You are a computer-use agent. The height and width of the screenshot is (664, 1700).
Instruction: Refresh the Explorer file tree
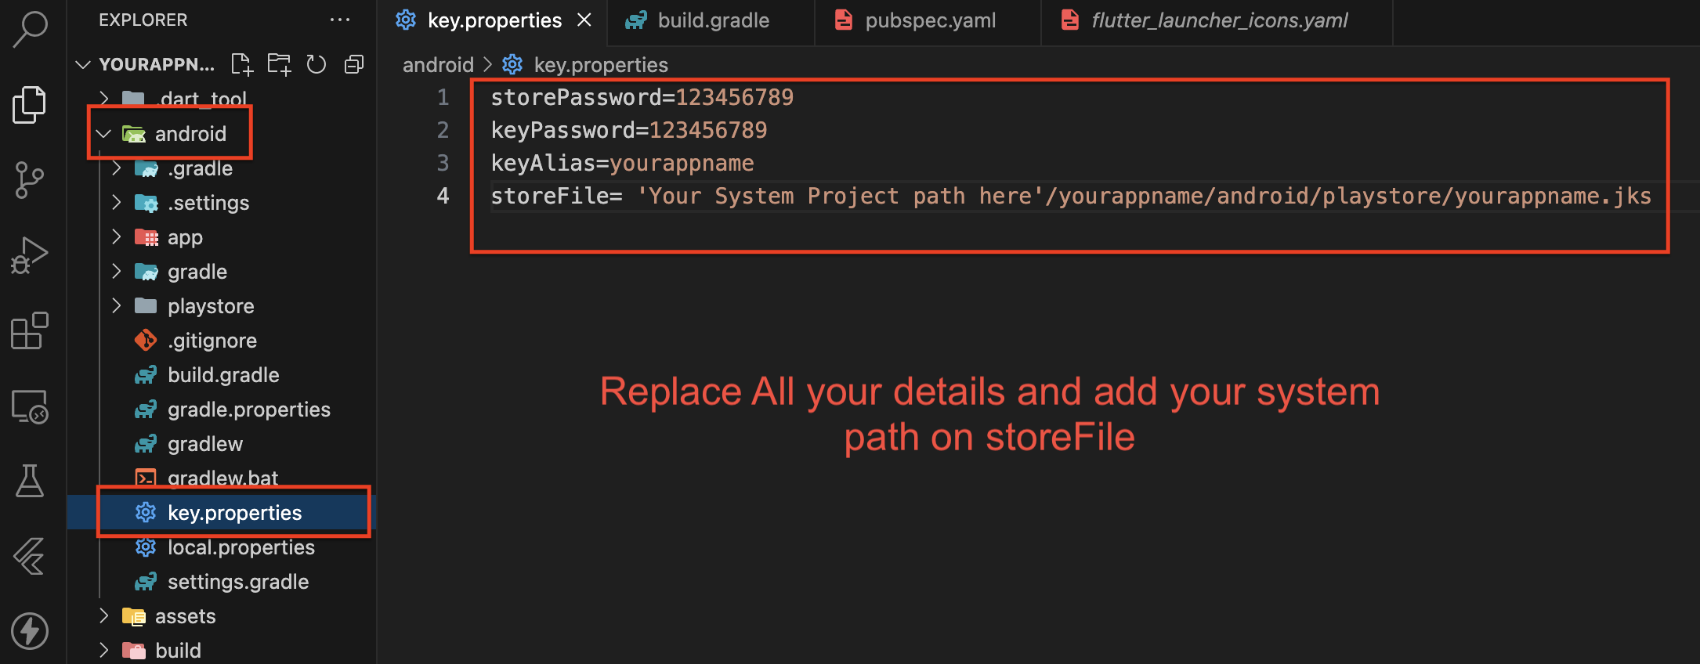(316, 64)
